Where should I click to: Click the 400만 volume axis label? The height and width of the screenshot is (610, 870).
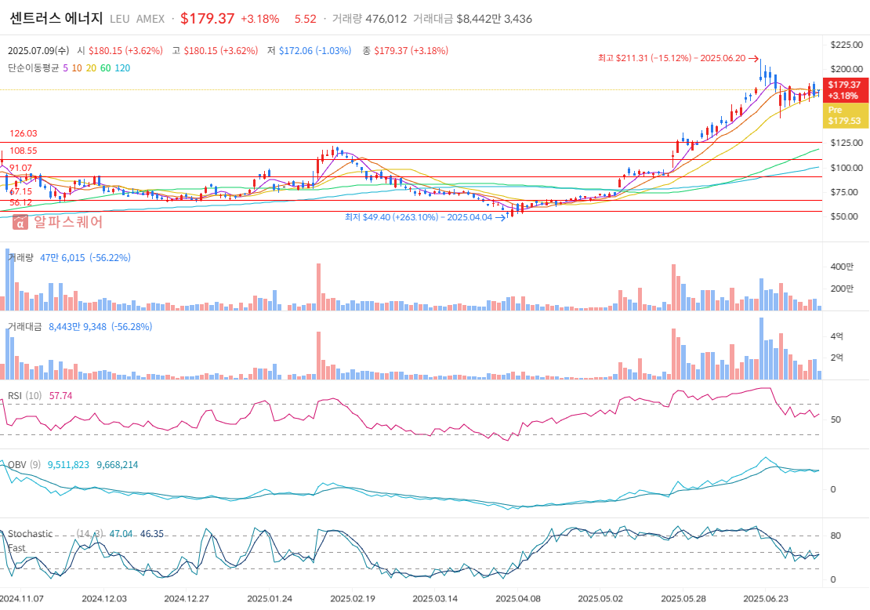[842, 267]
